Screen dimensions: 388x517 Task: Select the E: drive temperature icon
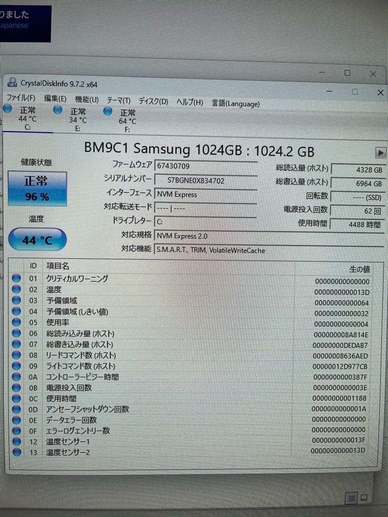pos(57,110)
